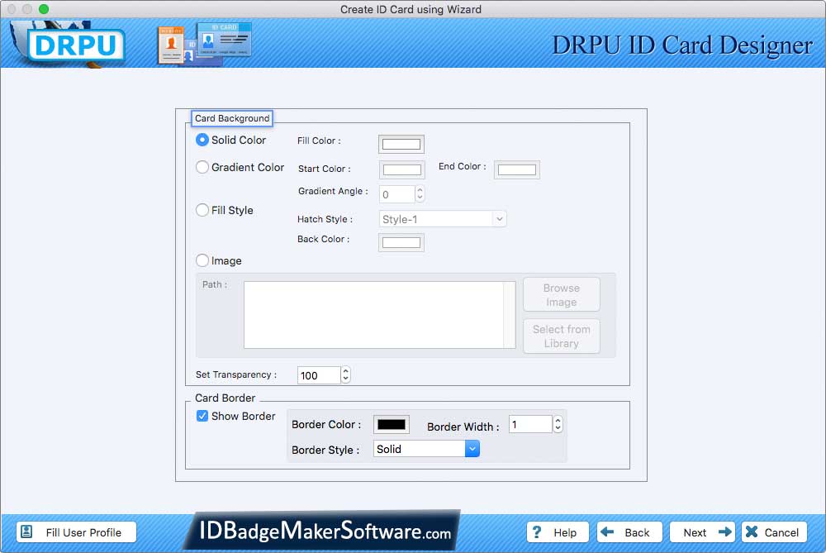Click the Cancel X icon

click(x=752, y=532)
